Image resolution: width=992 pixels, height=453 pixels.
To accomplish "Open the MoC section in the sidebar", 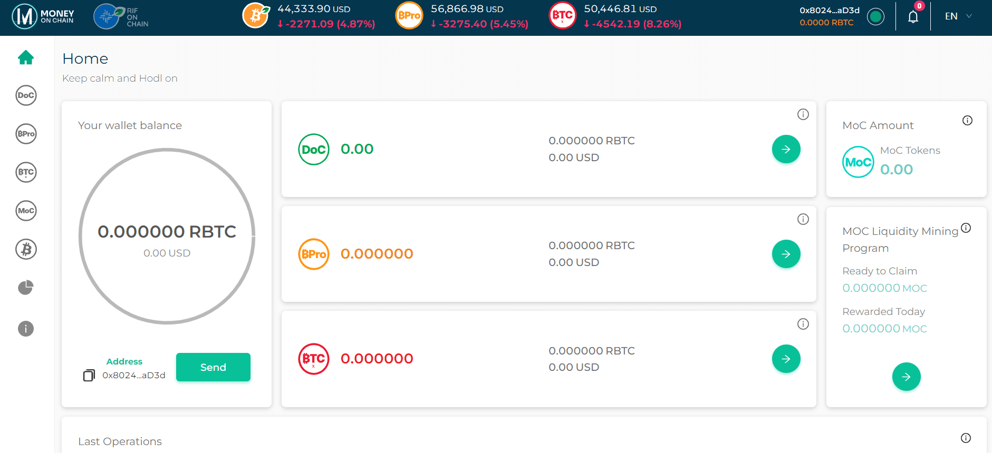I will point(26,211).
